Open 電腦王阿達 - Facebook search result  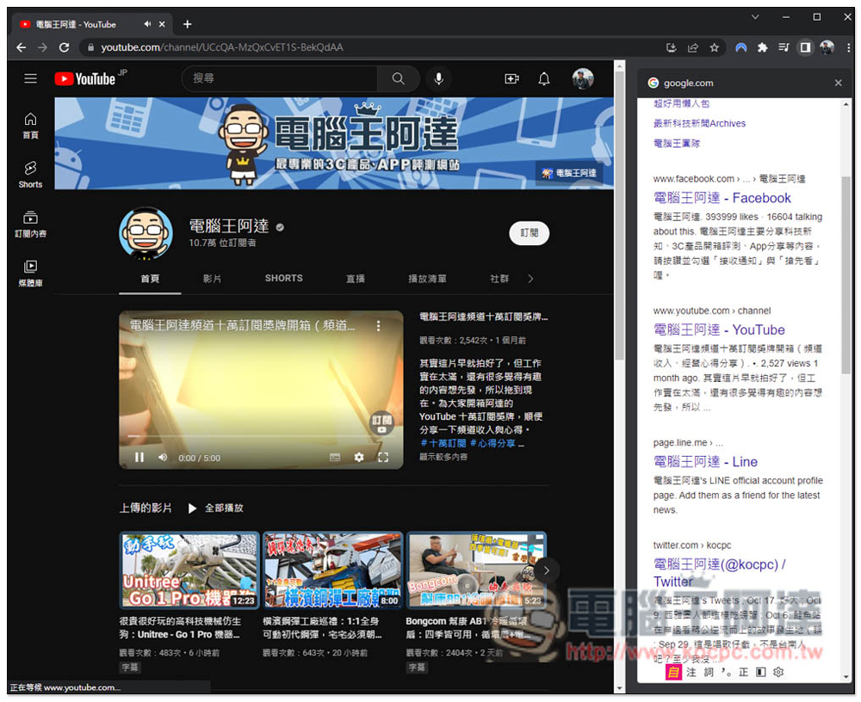pyautogui.click(x=722, y=198)
